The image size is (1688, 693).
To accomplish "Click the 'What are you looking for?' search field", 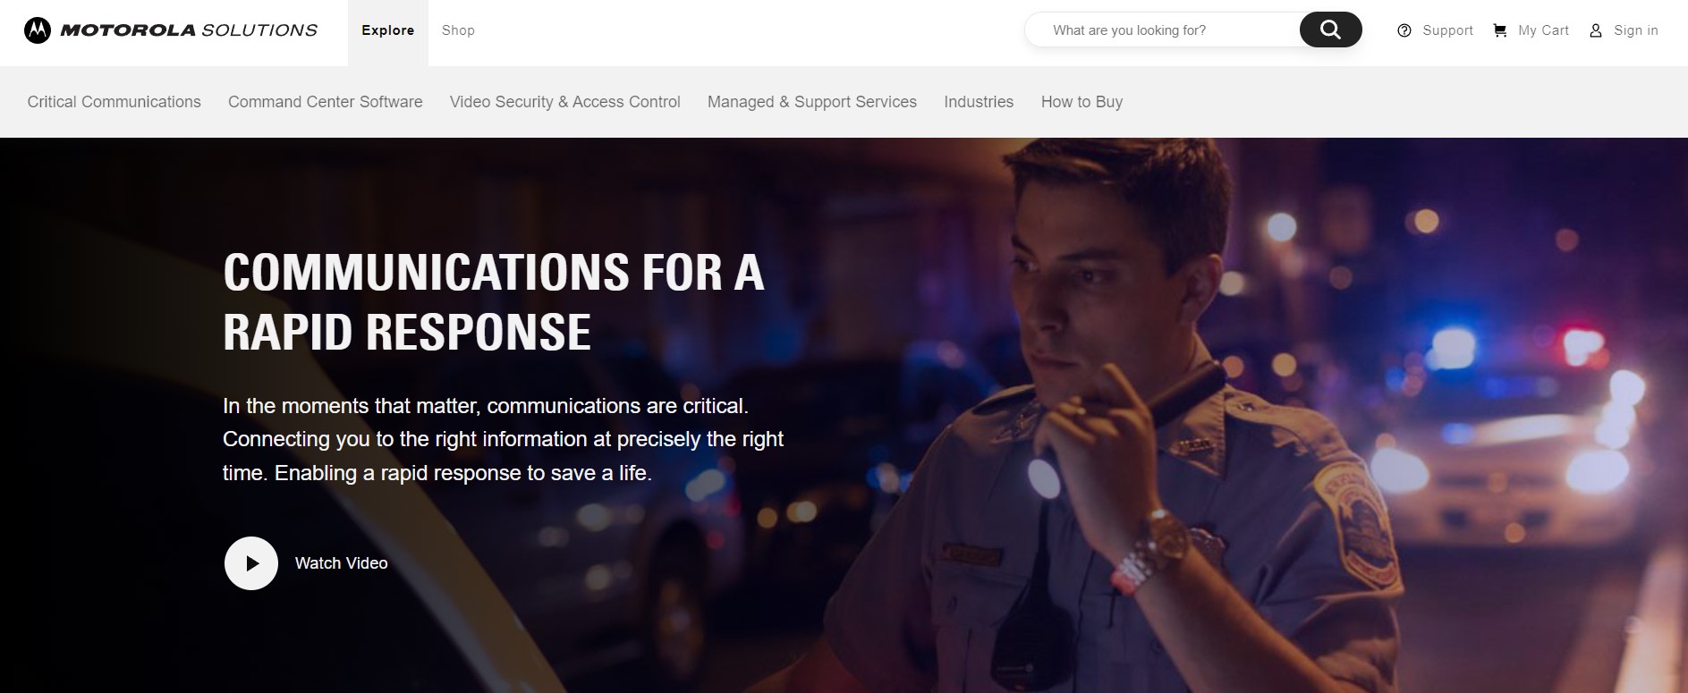I will pyautogui.click(x=1163, y=30).
